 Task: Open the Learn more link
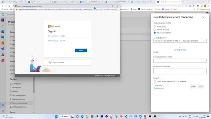click(158, 86)
